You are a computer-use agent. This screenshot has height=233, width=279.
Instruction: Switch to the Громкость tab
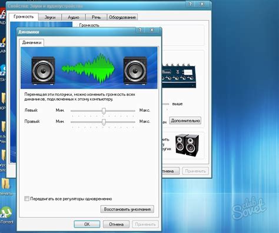[24, 16]
